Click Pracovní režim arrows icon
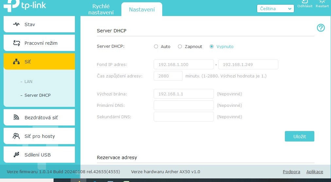331x182 pixels. pyautogui.click(x=16, y=43)
